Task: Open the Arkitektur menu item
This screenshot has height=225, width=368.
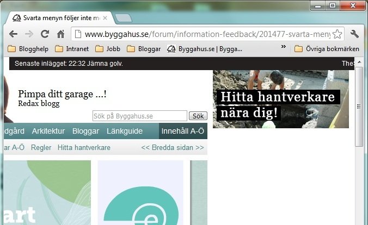Action: (48, 131)
